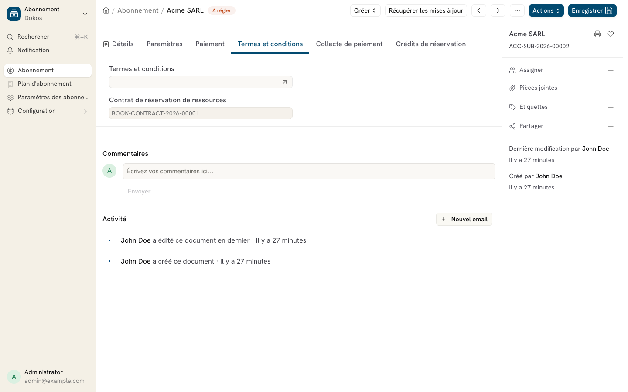Screen dimensions: 628x392
Task: Go to the previous document arrow
Action: (x=479, y=10)
